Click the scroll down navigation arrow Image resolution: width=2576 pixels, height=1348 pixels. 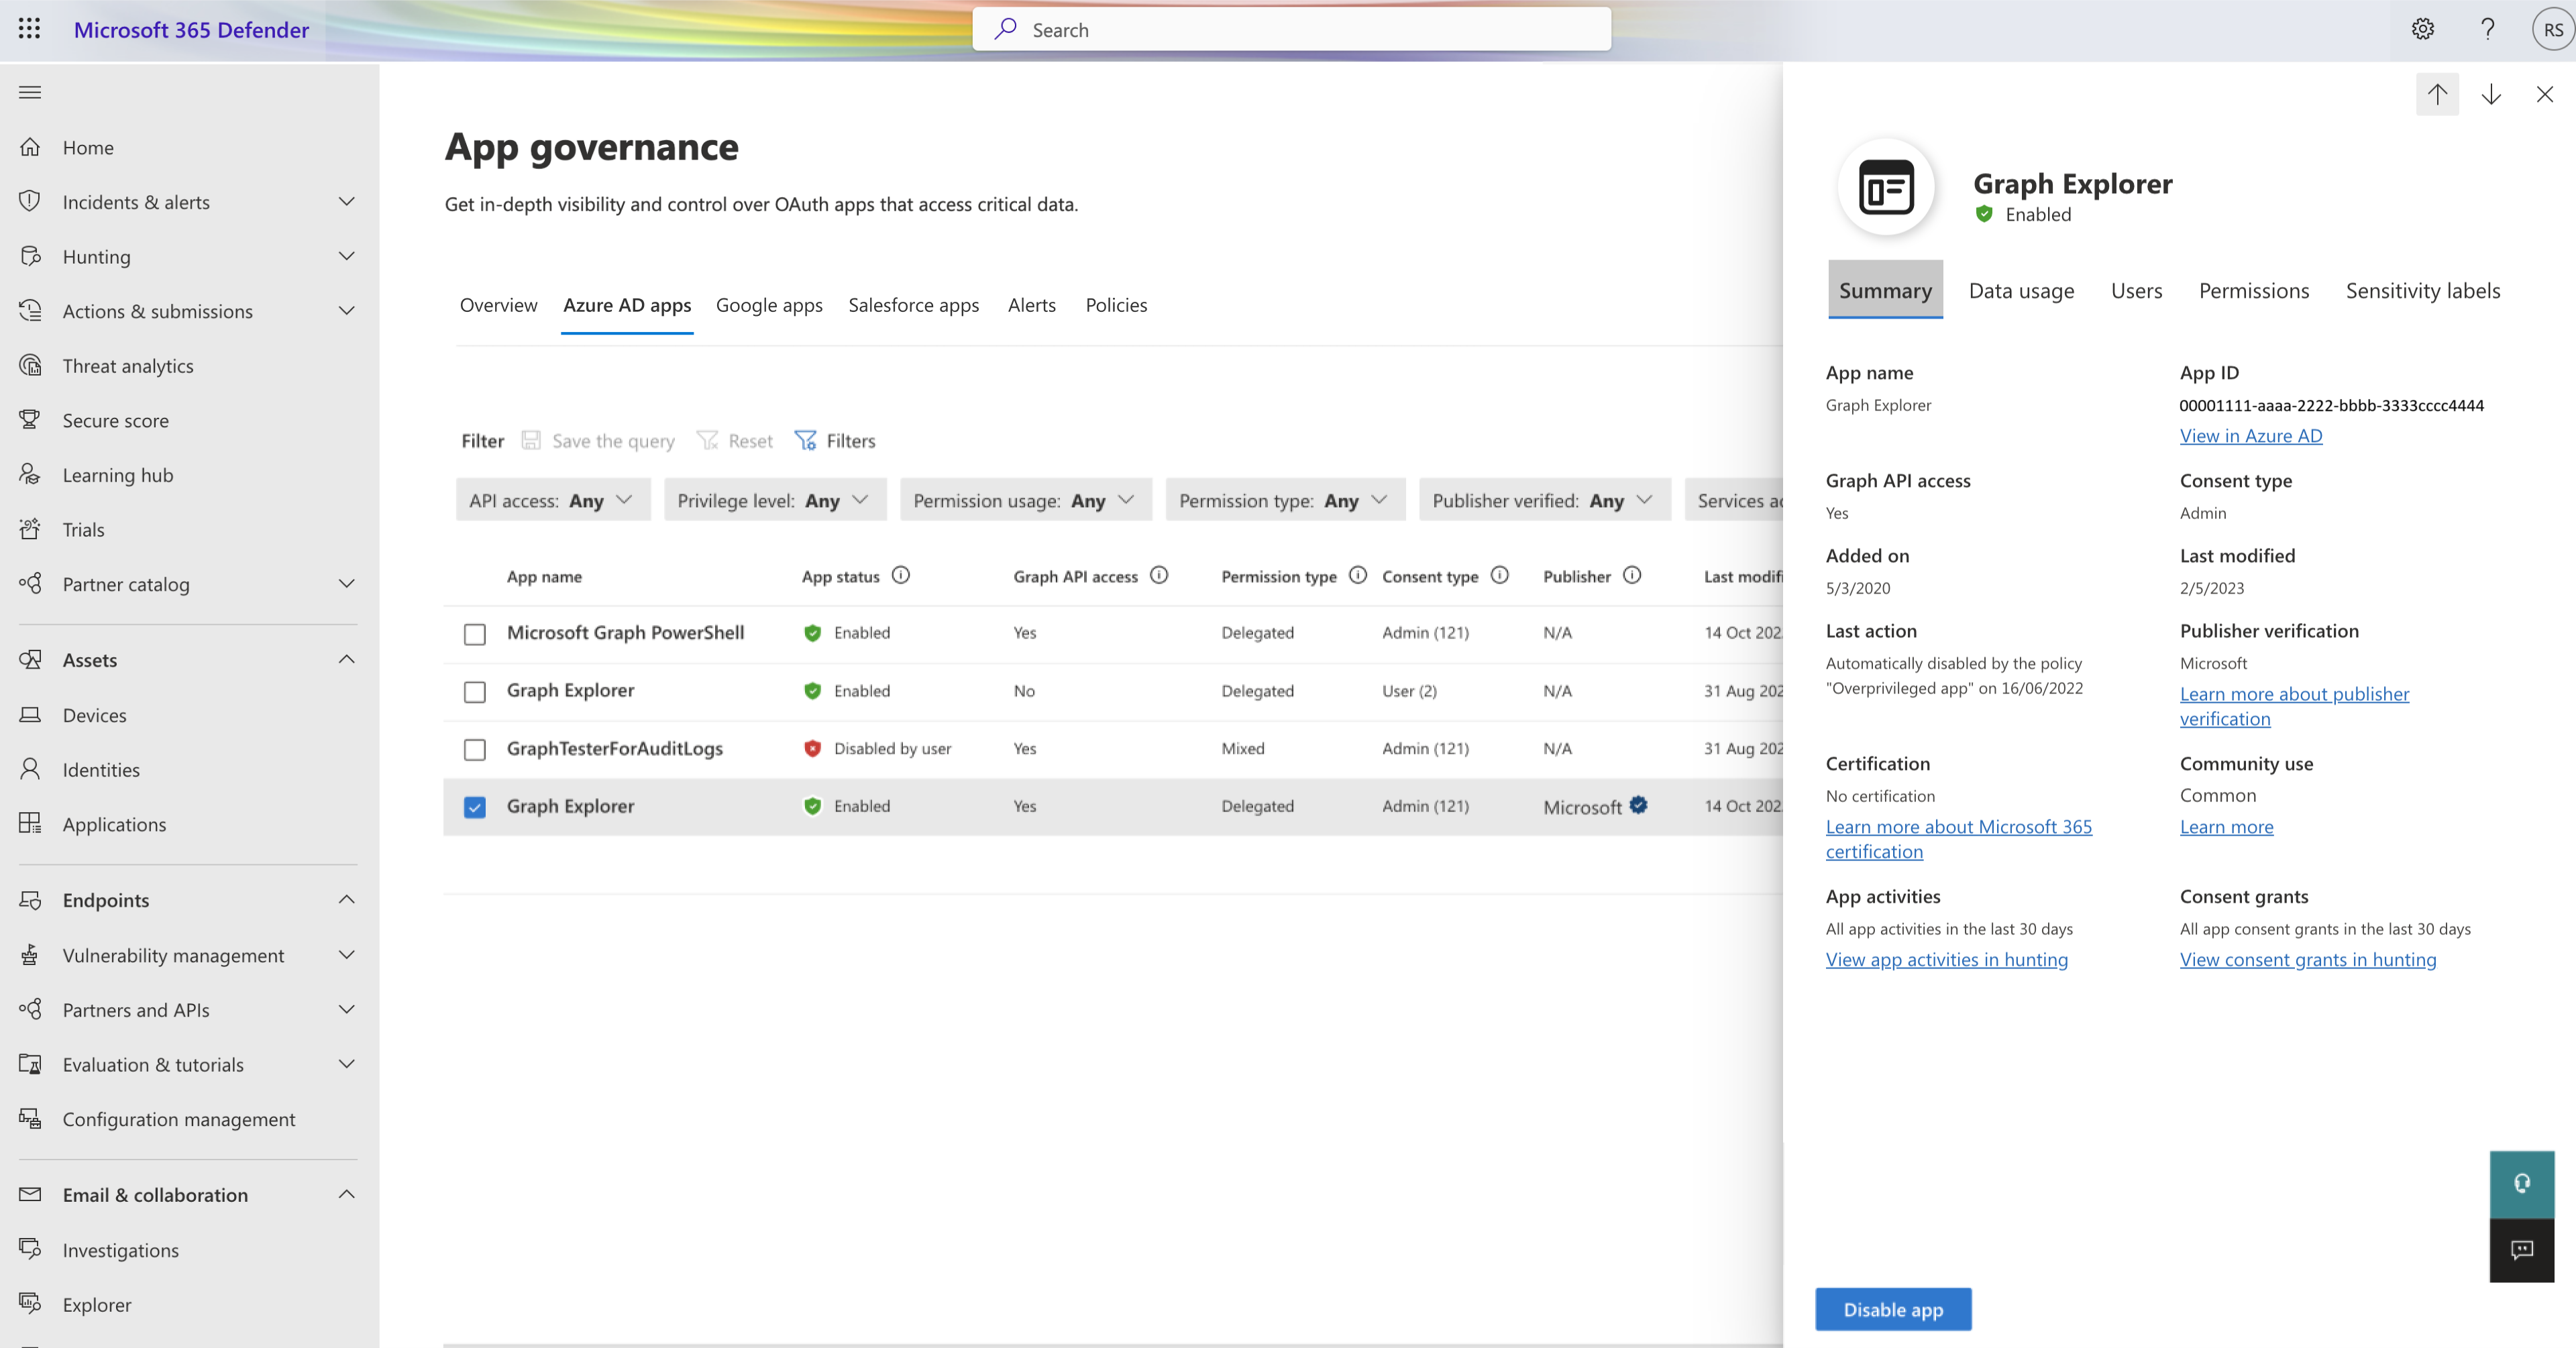[x=2491, y=94]
